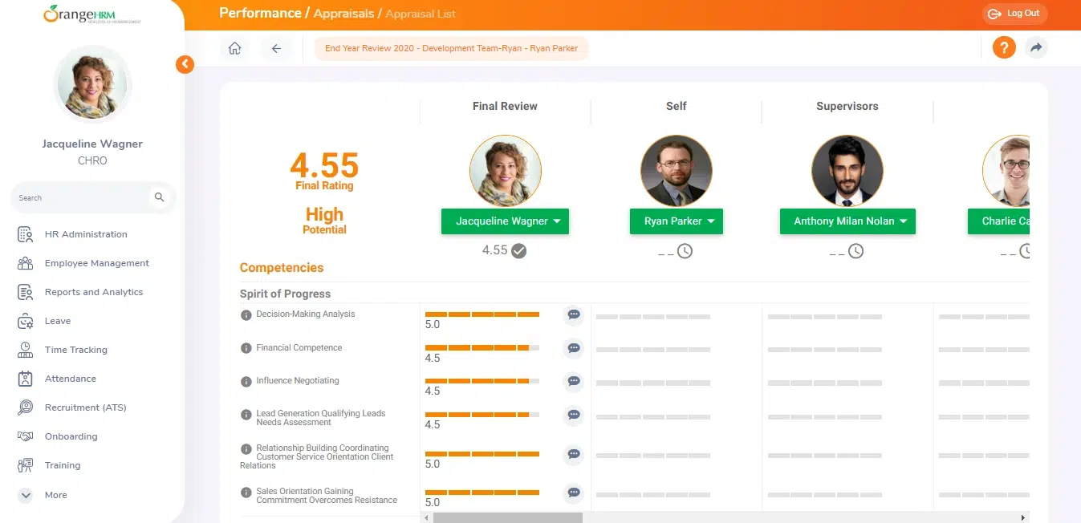Image resolution: width=1081 pixels, height=523 pixels.
Task: Open comment bubble for Decision-Making Analysis
Action: (x=573, y=315)
